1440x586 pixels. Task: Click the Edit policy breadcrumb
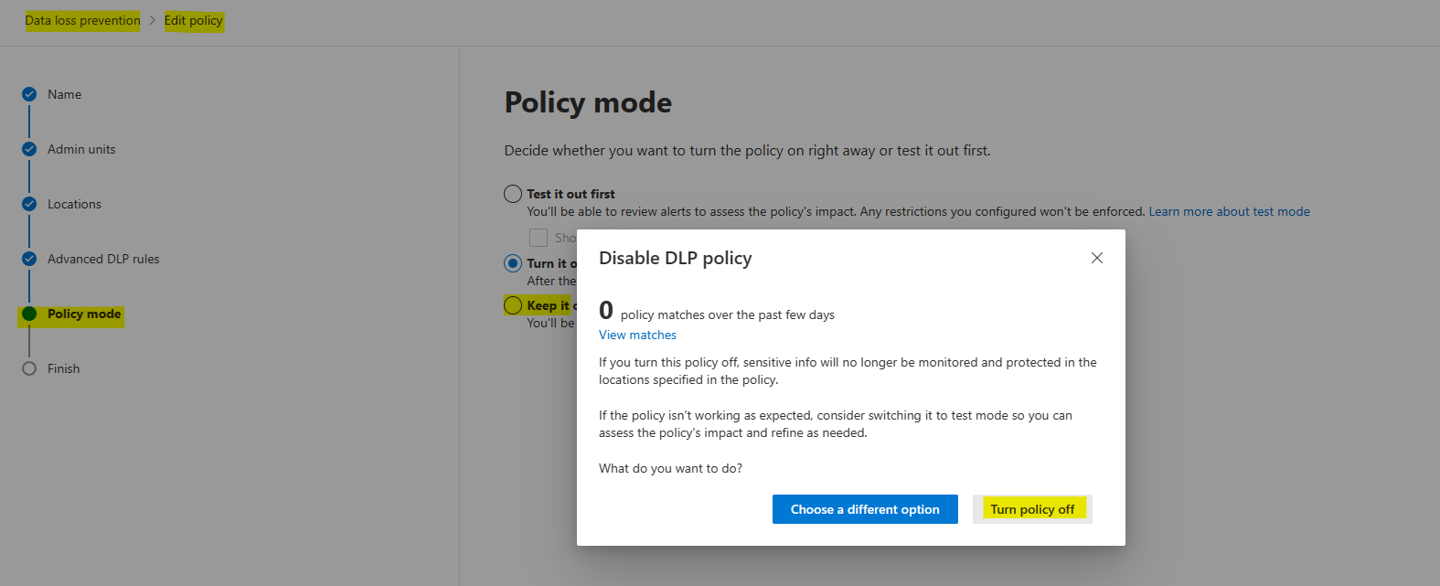coord(193,20)
